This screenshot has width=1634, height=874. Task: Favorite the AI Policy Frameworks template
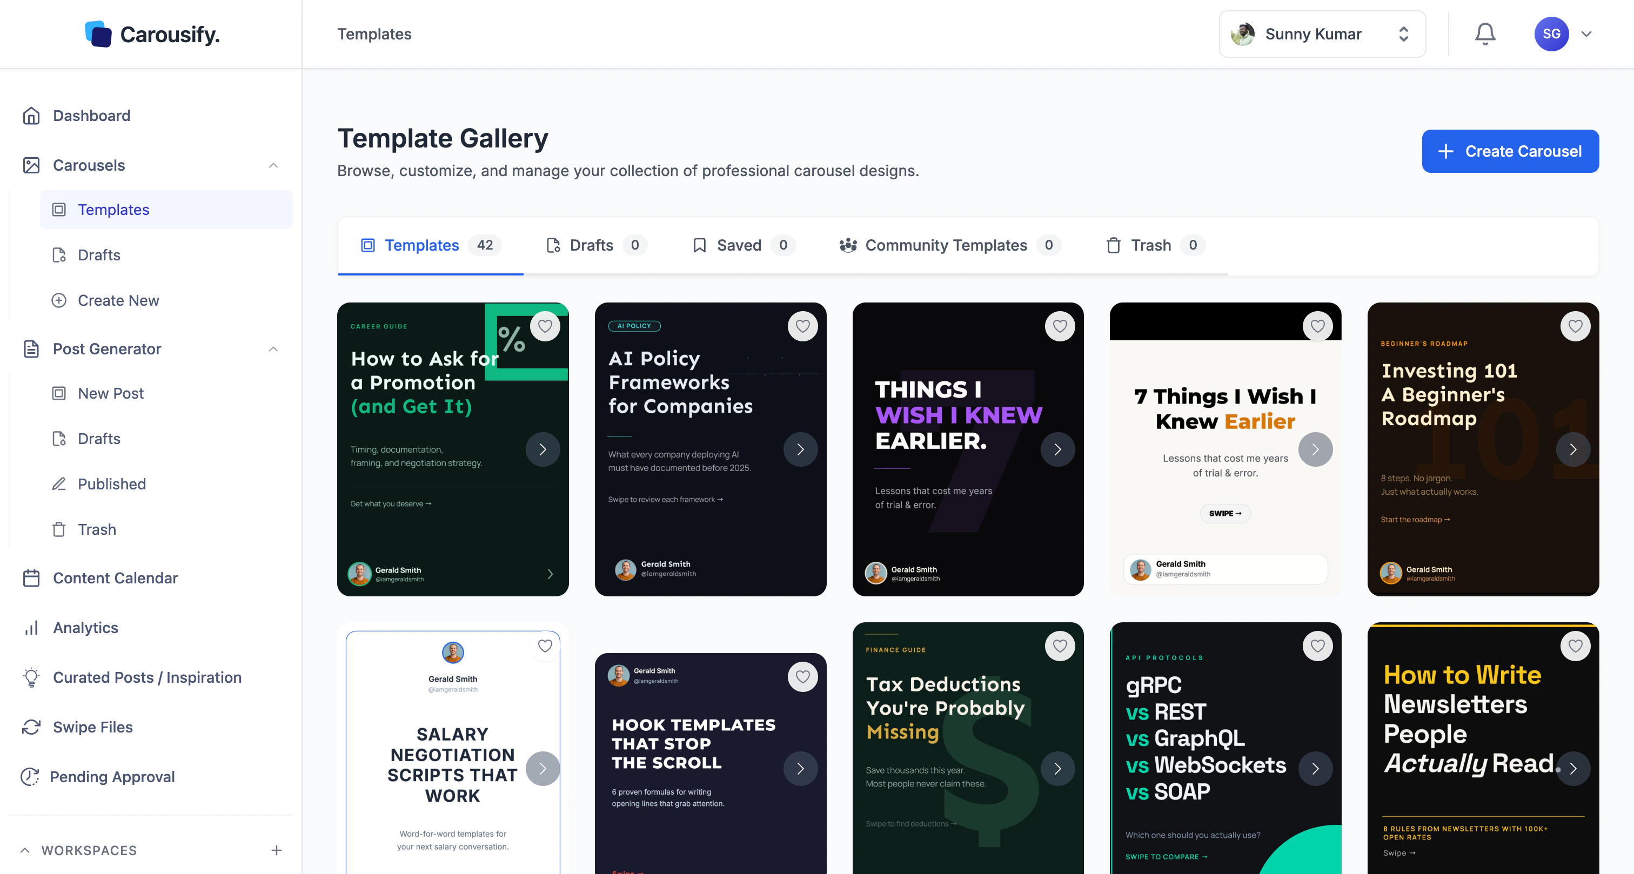[x=802, y=326]
